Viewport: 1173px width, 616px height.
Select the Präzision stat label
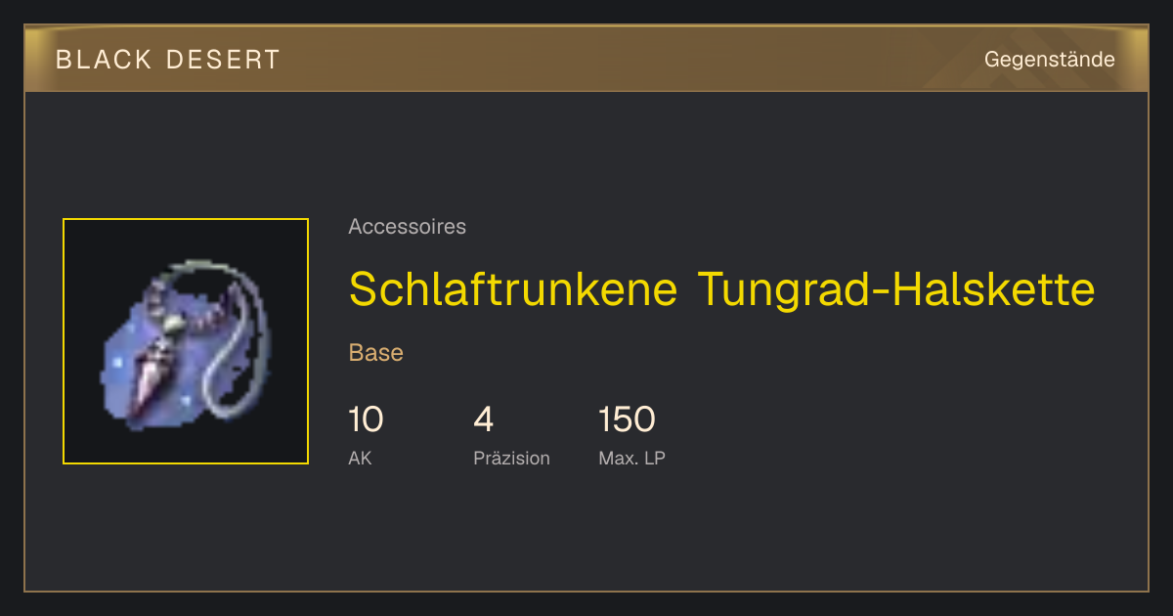point(511,458)
